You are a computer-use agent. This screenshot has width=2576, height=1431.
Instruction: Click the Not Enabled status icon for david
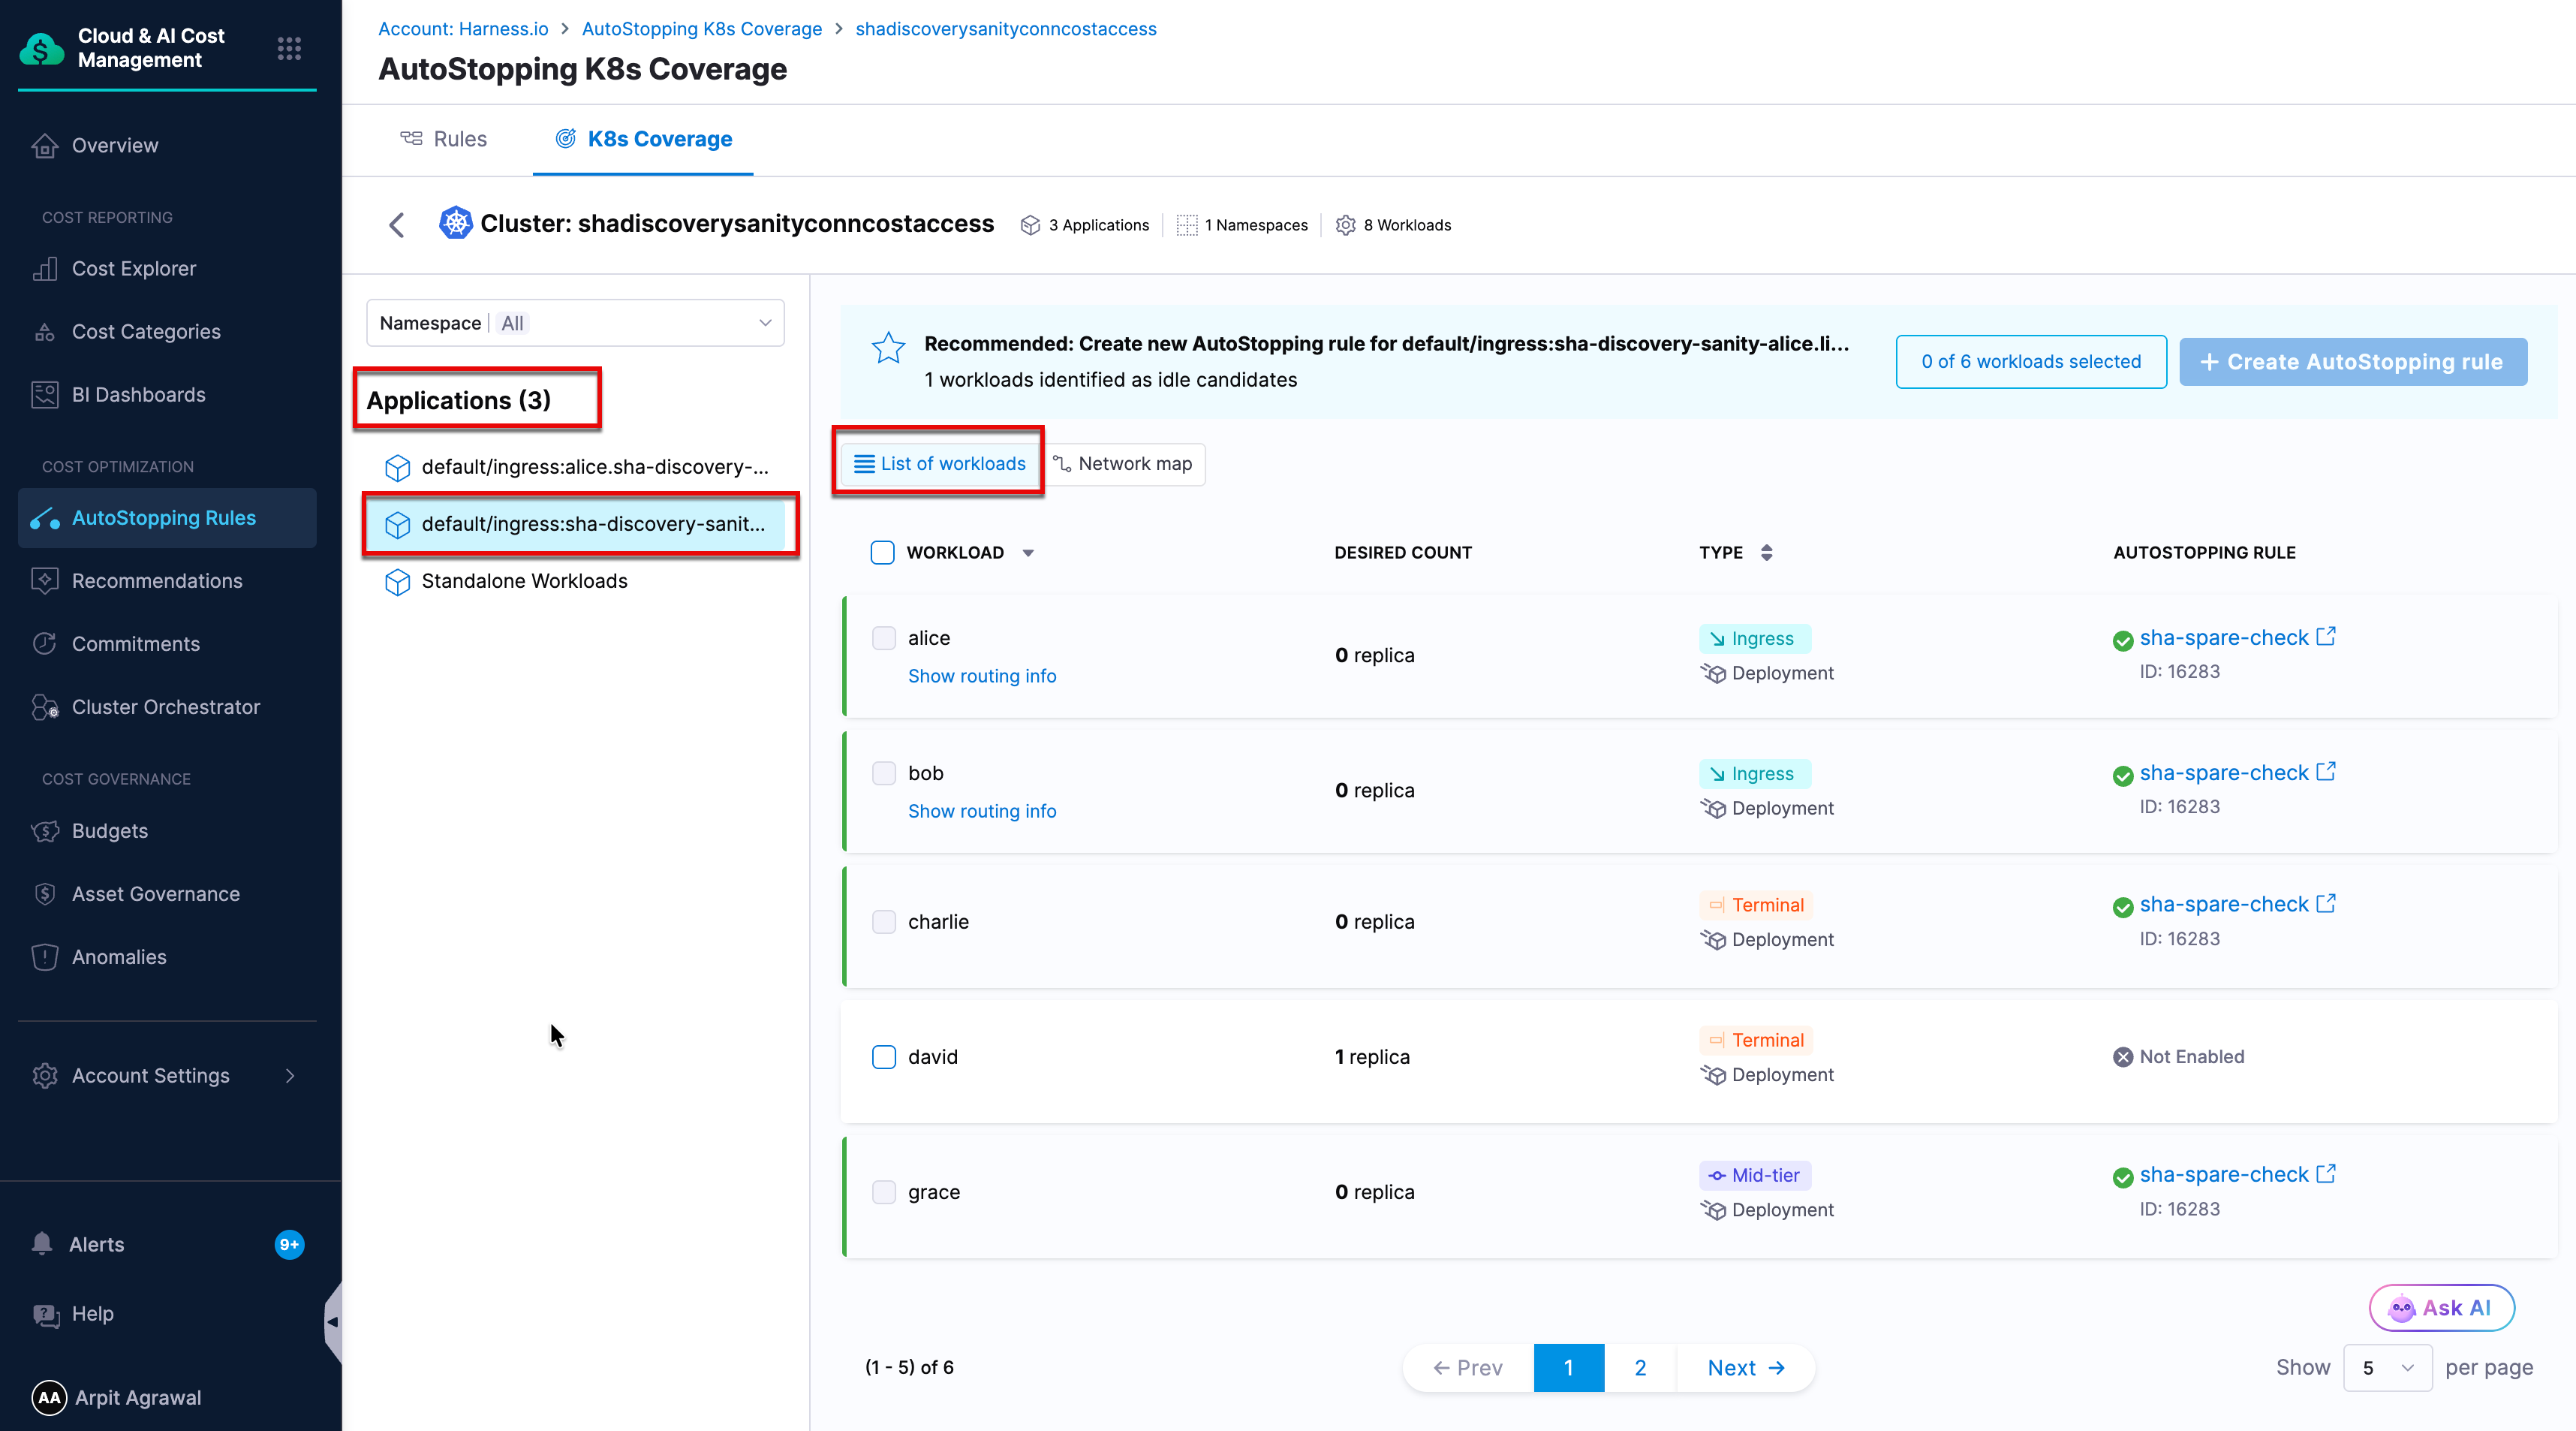coord(2123,1057)
